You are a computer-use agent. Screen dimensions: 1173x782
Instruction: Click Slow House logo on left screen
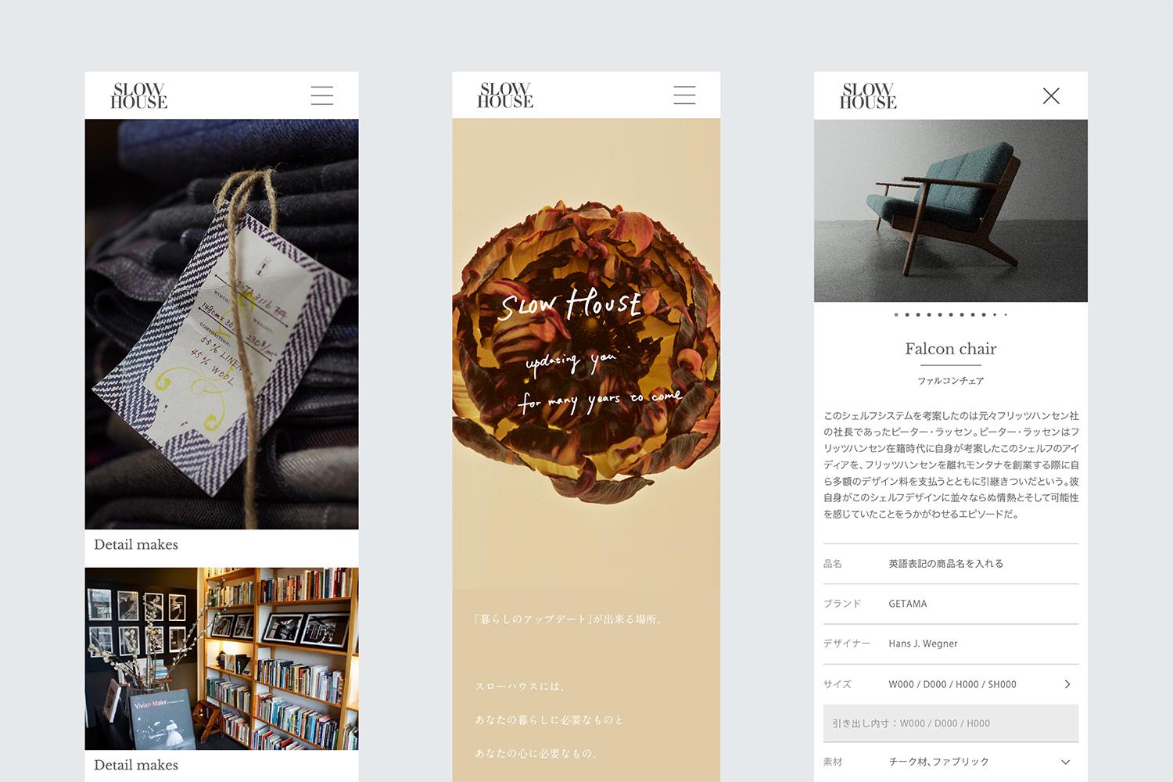[139, 95]
